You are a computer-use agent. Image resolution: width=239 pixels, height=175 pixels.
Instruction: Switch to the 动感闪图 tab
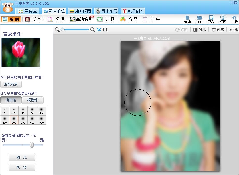tap(80, 11)
